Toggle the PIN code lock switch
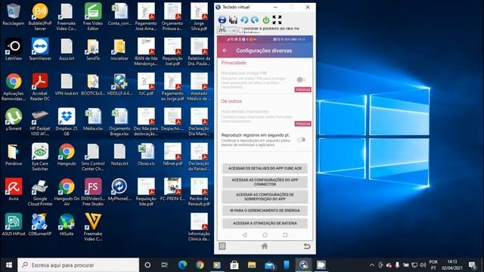Viewport: 484px width, 272px height. 301,79
